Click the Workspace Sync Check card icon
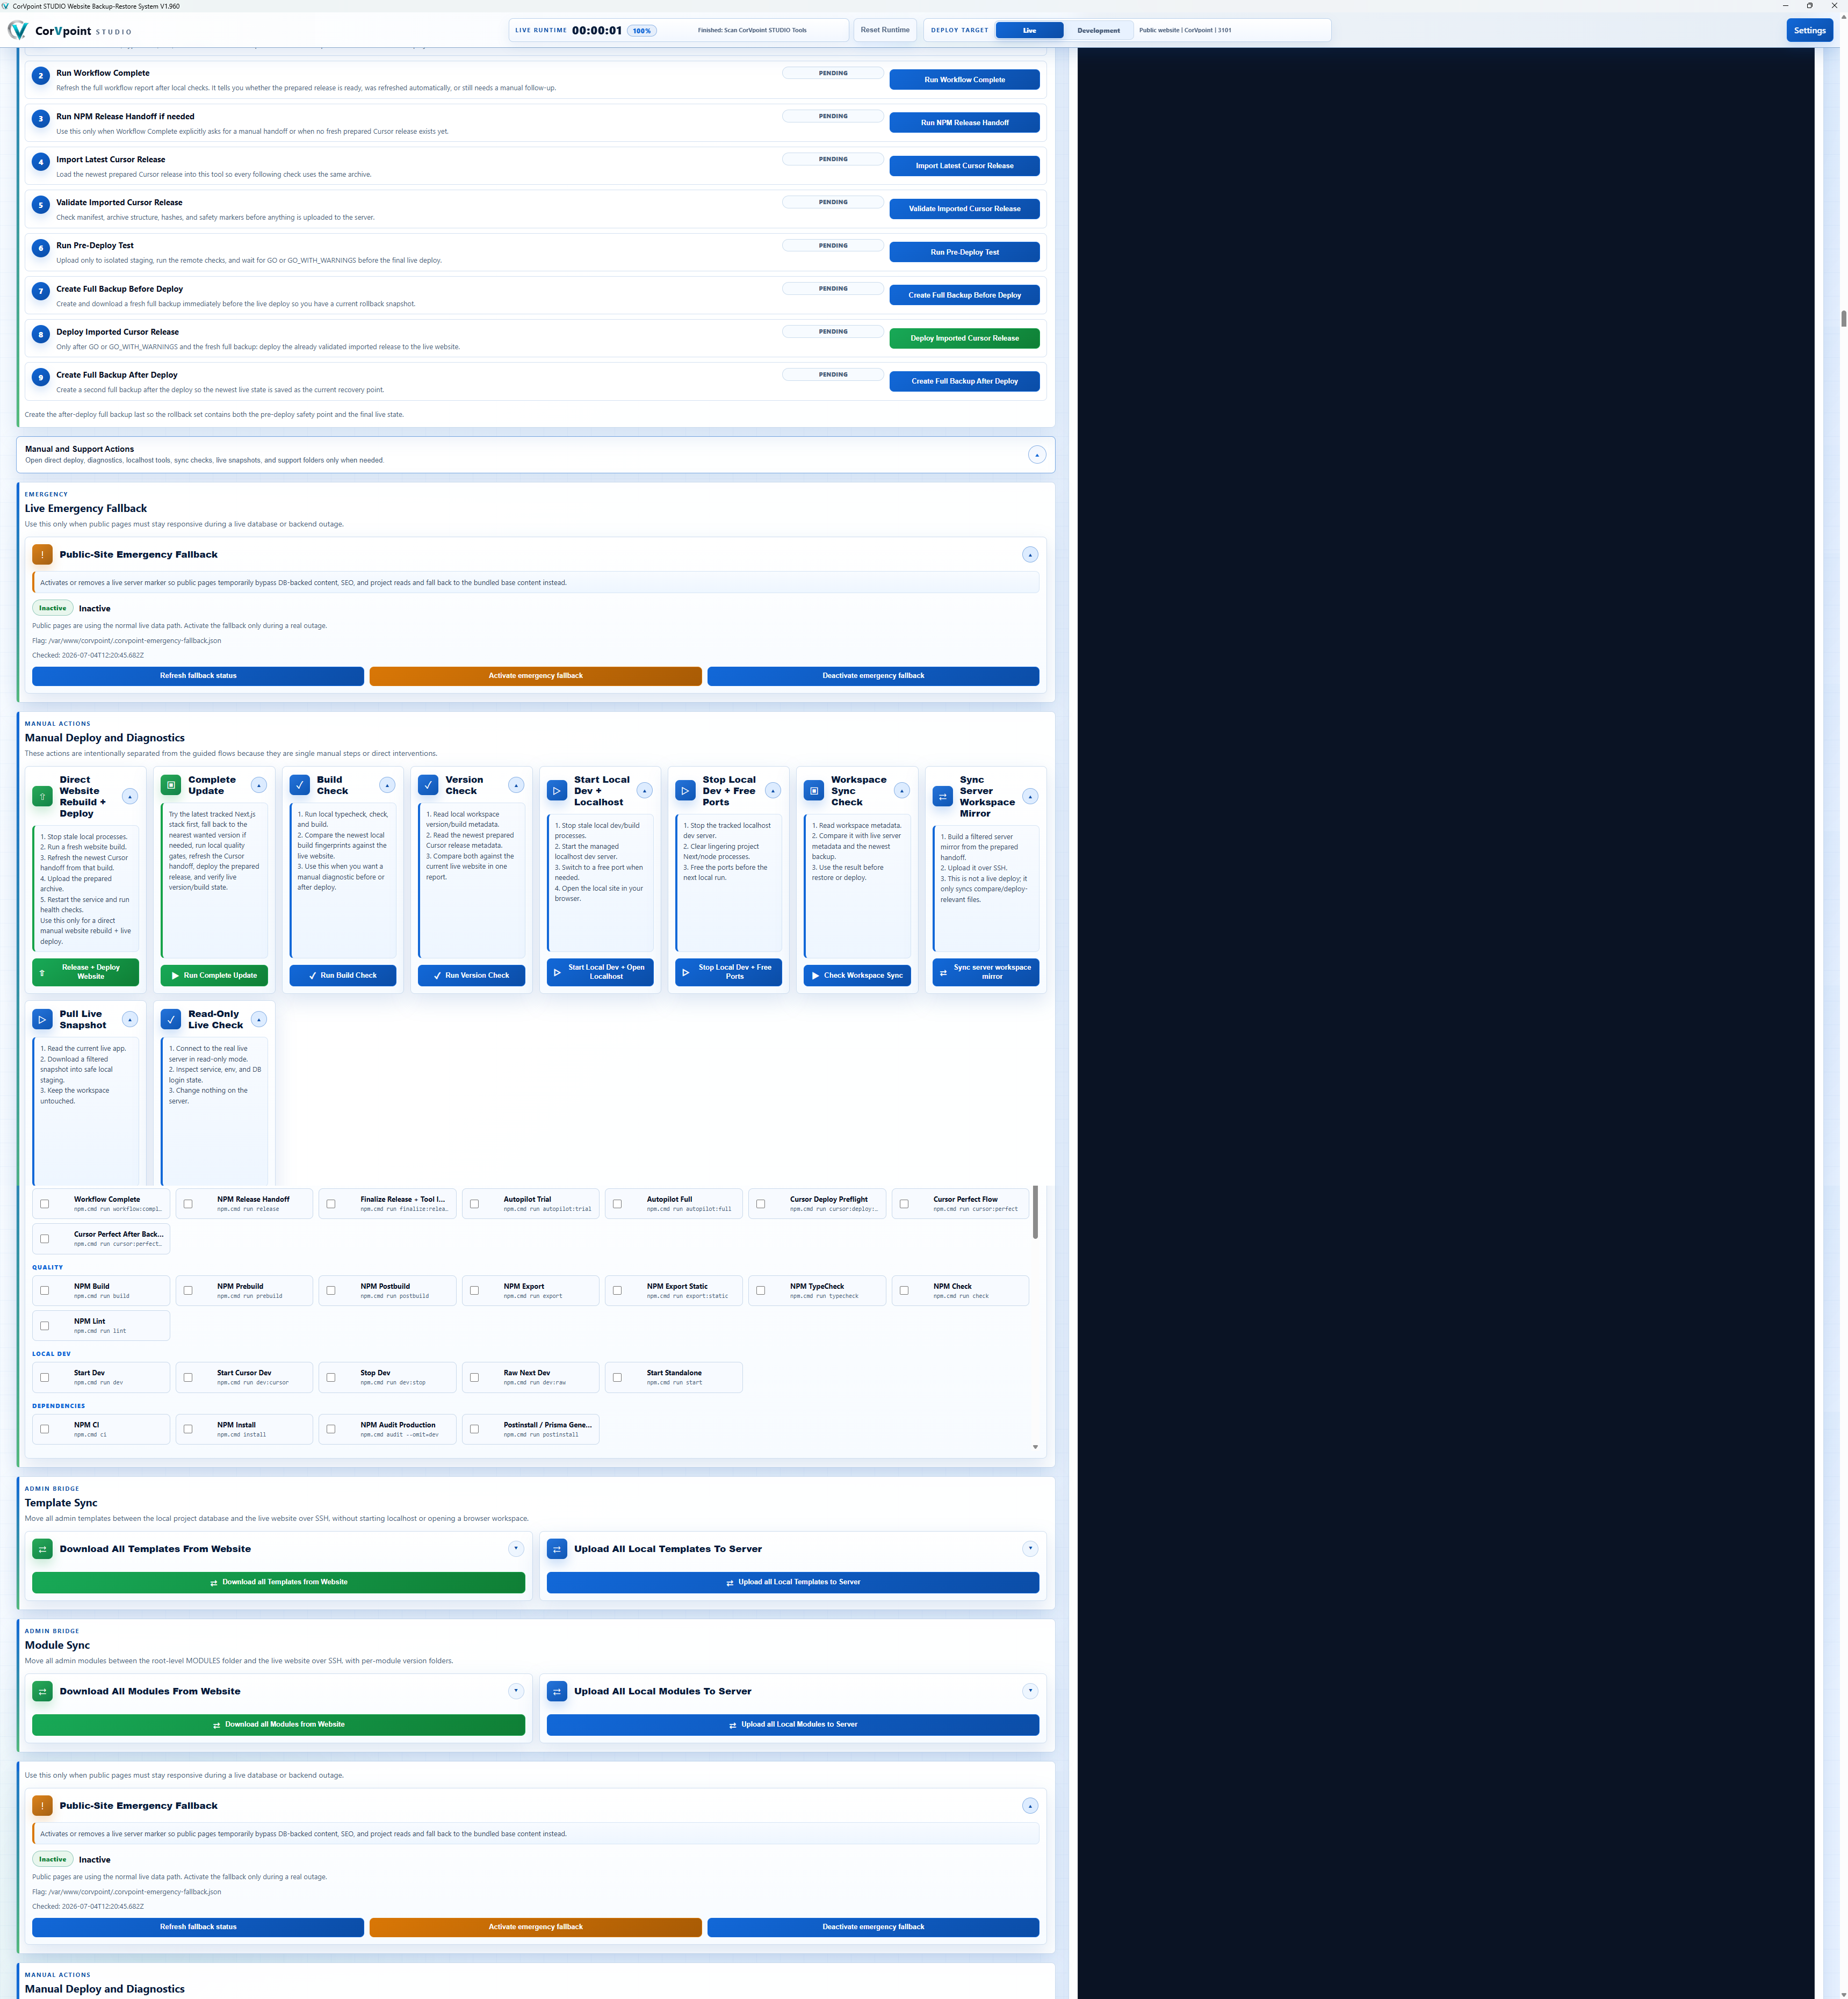The image size is (1848, 1999). (814, 791)
